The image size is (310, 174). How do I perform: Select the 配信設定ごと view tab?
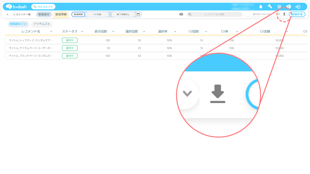pyautogui.click(x=18, y=24)
